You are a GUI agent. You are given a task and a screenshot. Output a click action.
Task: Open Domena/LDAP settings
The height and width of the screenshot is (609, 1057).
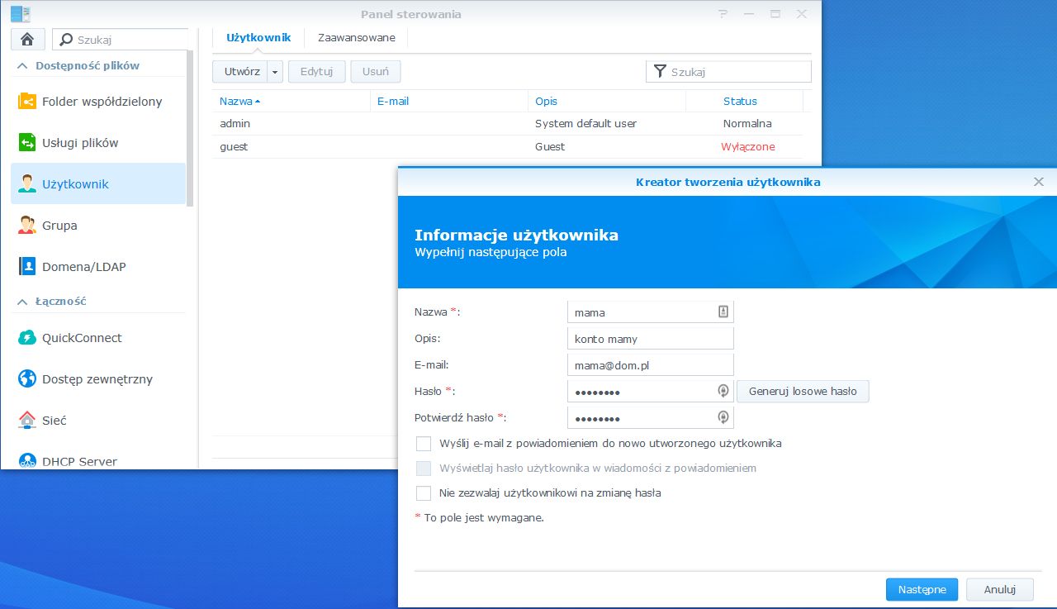tap(98, 267)
